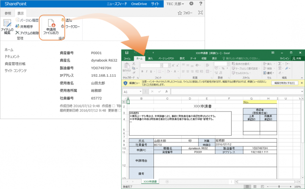Toggle the Wrap Text button in Excel

coord(207,65)
